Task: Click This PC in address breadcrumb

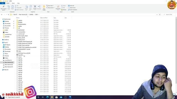Action: [15, 15]
